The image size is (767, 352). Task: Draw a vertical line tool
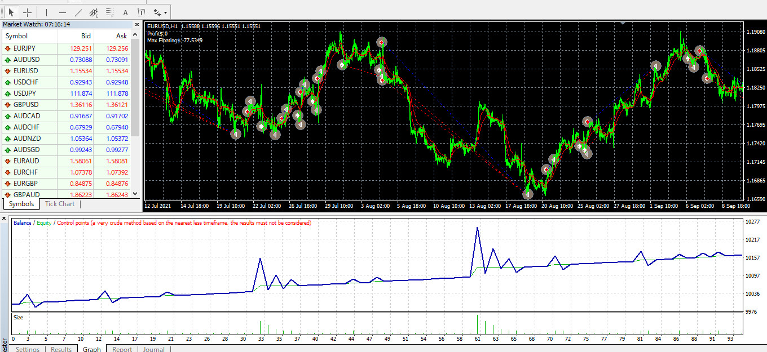tap(46, 12)
